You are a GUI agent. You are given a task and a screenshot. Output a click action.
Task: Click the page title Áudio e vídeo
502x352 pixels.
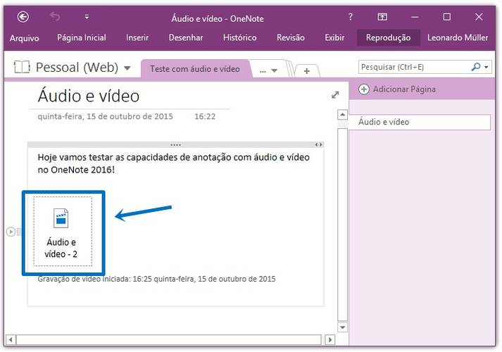coord(89,96)
